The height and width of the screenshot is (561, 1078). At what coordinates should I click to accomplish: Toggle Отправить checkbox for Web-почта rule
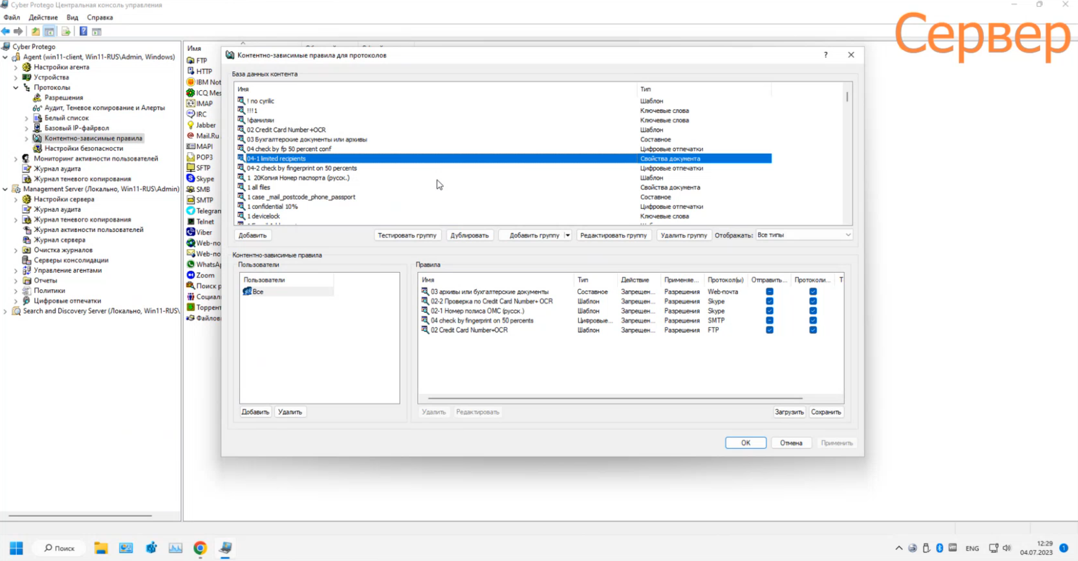coord(769,292)
